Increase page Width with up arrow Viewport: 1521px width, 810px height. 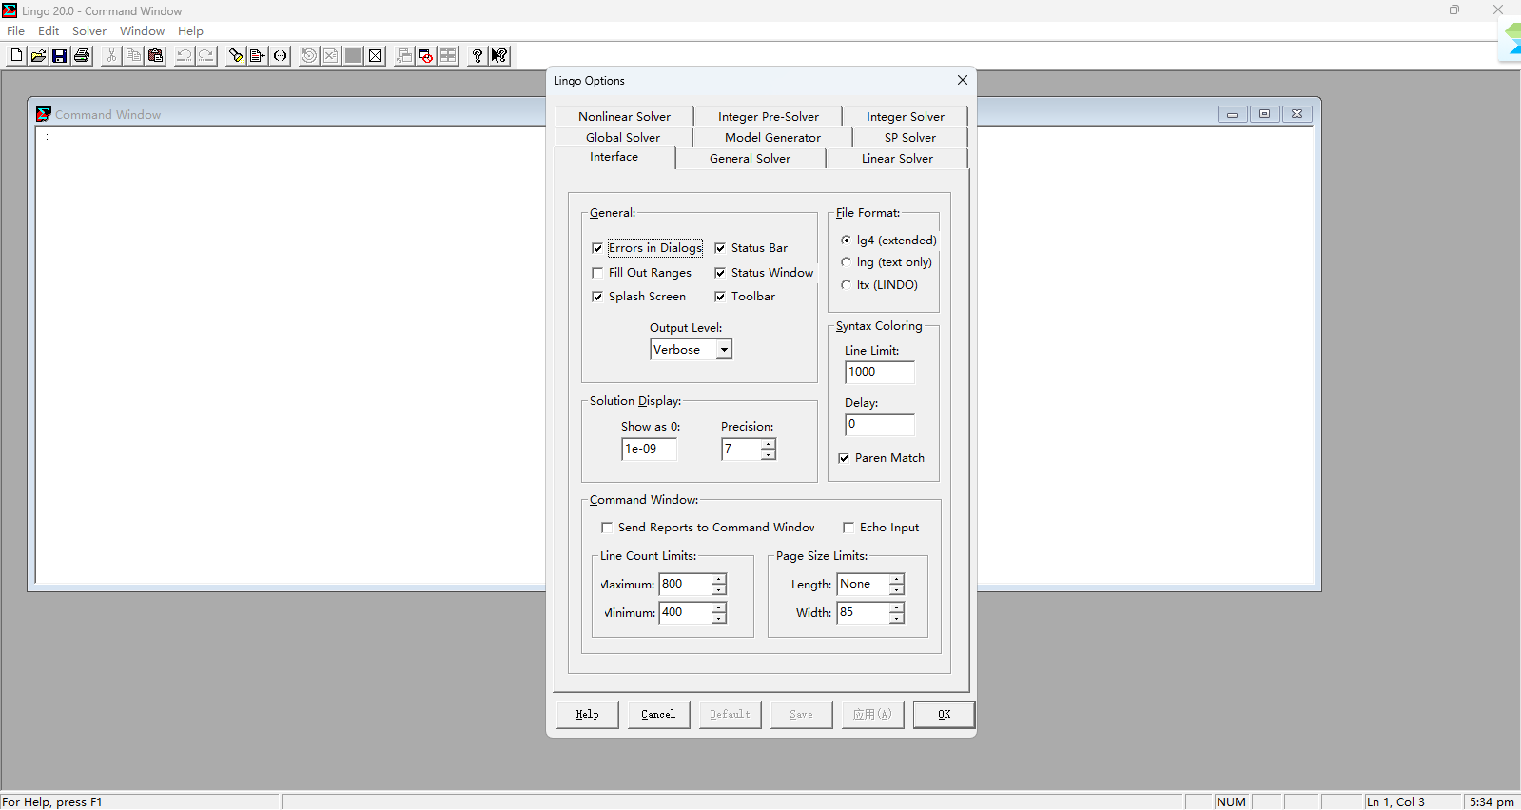coord(897,608)
